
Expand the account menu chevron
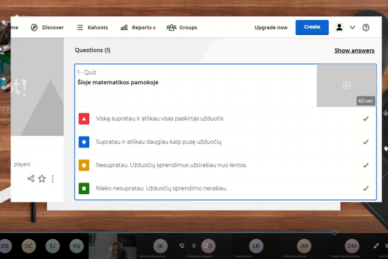coord(352,27)
